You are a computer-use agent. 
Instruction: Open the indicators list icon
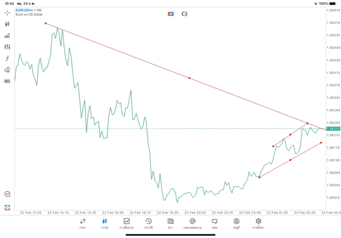point(7,36)
